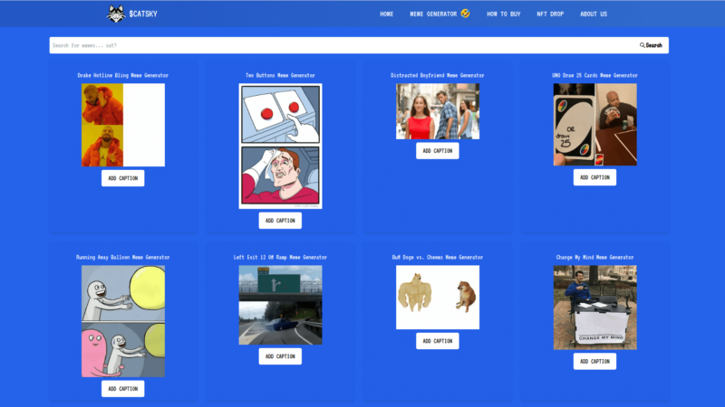
Task: Select the Two Buttons meme image
Action: point(280,146)
